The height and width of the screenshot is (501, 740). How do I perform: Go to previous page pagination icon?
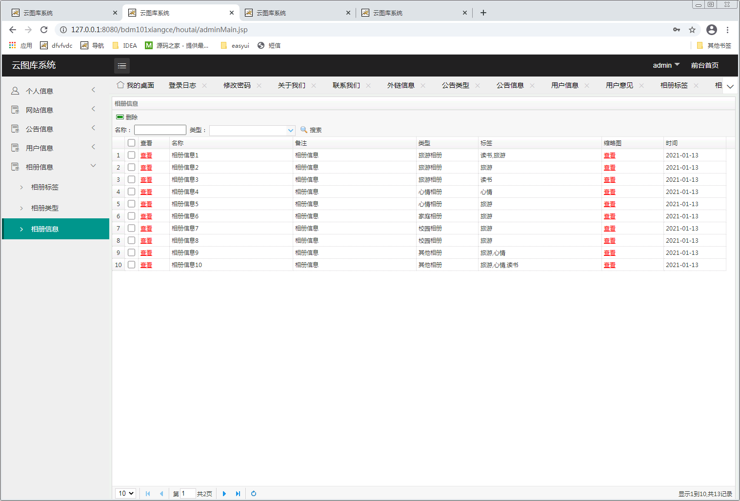pos(161,494)
